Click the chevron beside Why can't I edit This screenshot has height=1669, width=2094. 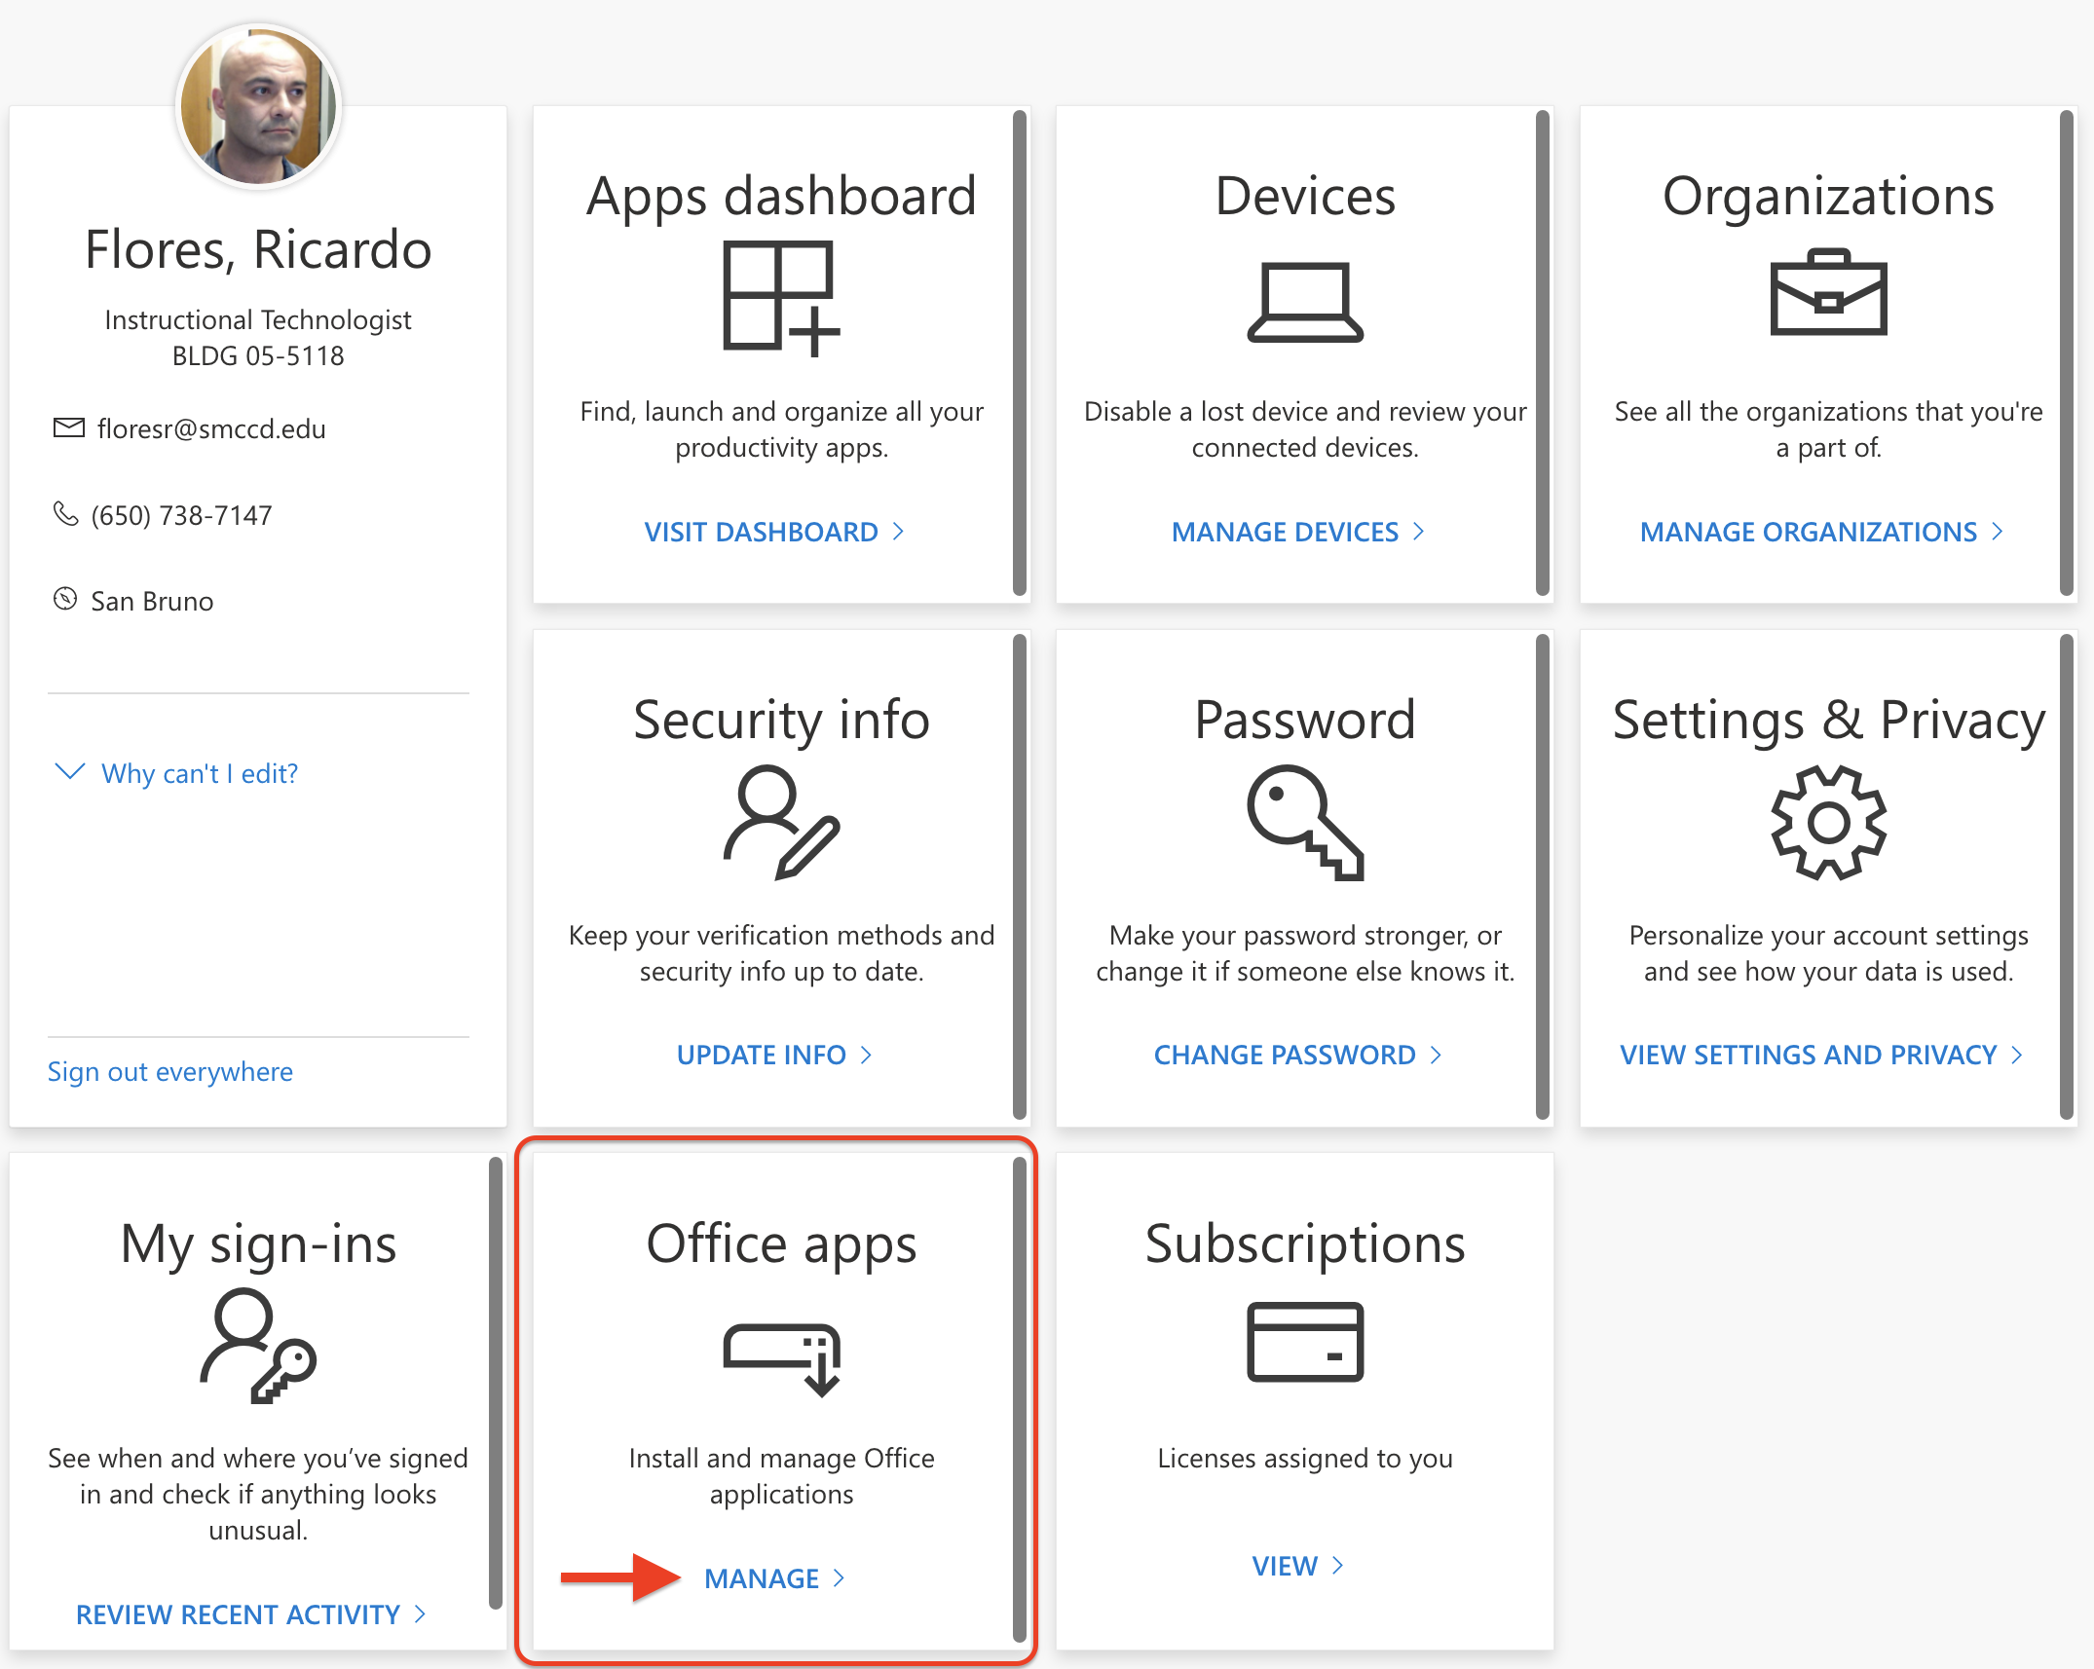(70, 771)
